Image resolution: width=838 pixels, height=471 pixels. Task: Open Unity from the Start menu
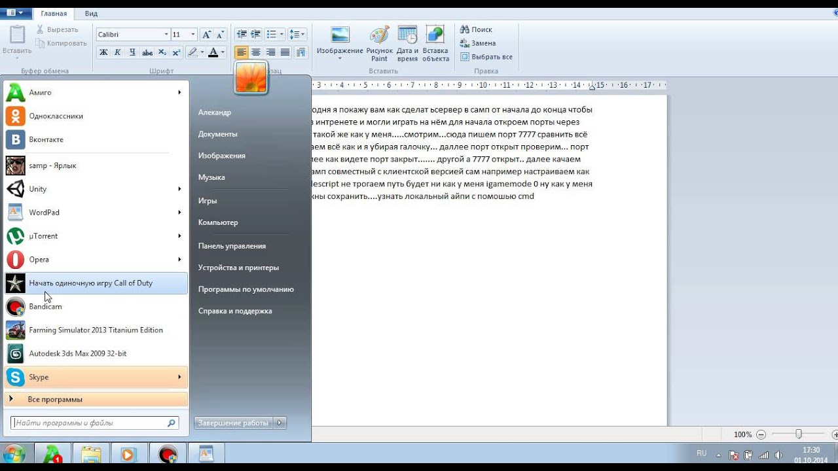pos(96,189)
